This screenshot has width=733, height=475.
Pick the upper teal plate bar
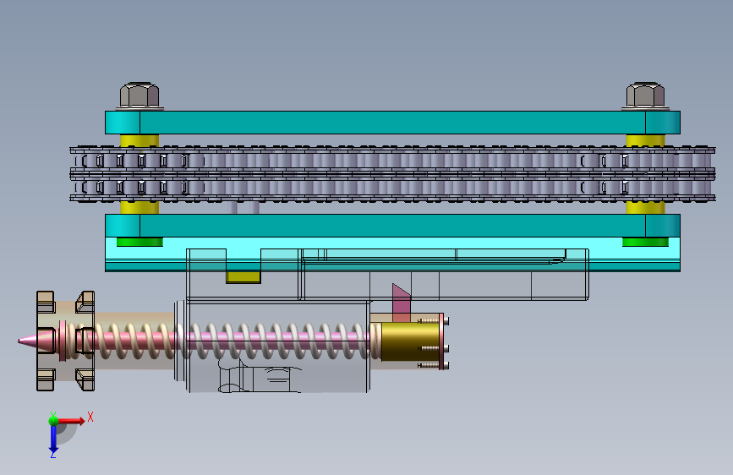[x=392, y=123]
